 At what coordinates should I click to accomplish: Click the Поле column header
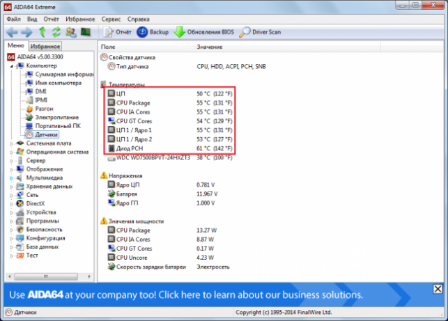[146, 47]
